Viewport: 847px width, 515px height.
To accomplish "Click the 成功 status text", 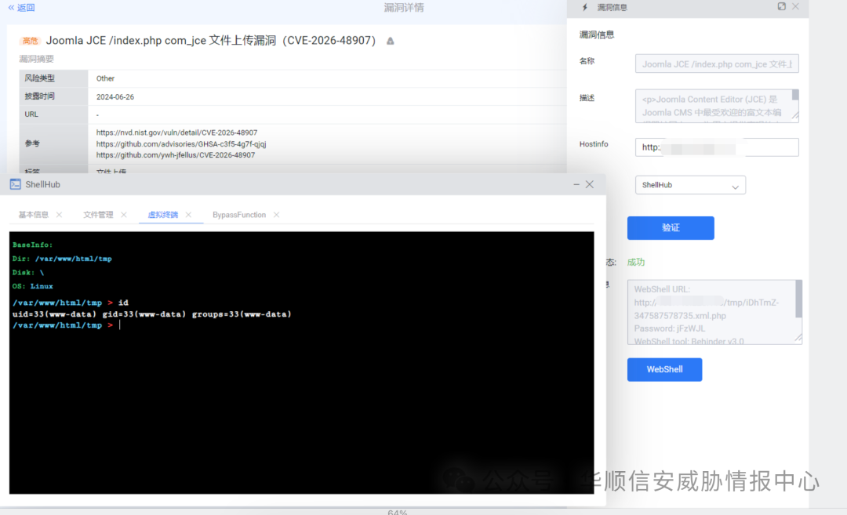I will pyautogui.click(x=636, y=263).
